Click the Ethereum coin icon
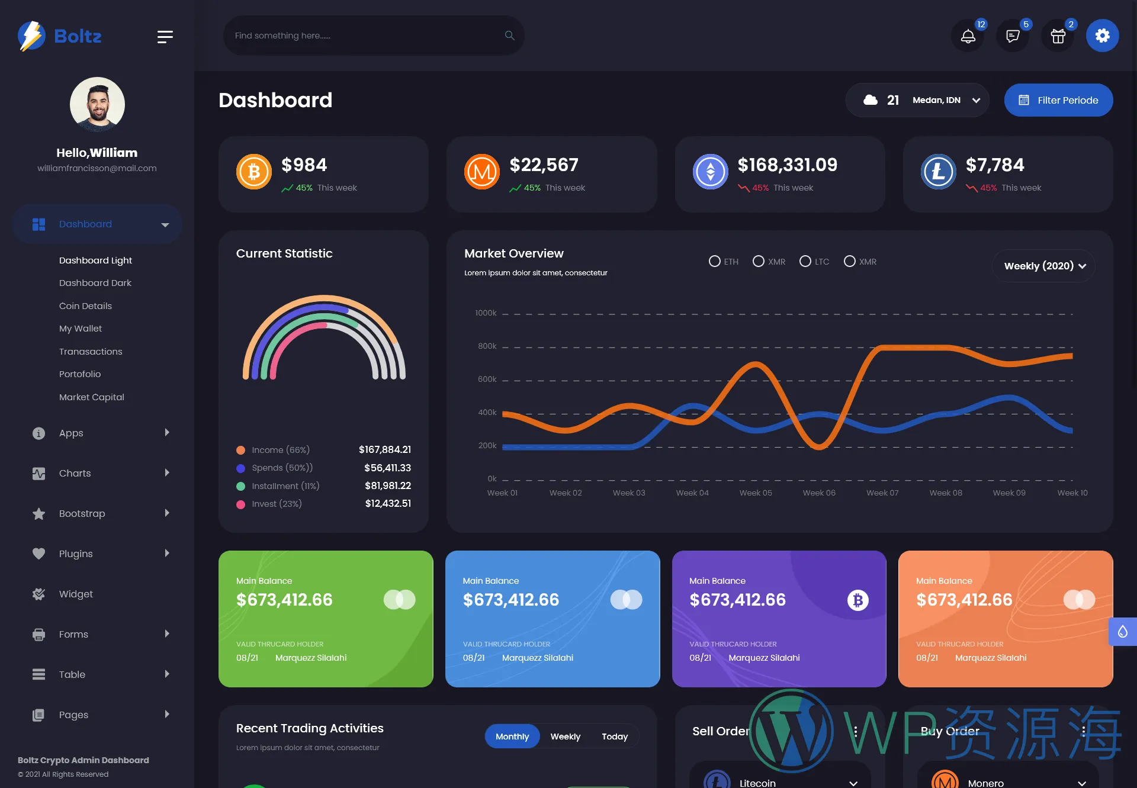Screen dimensions: 1137x788 (x=709, y=171)
